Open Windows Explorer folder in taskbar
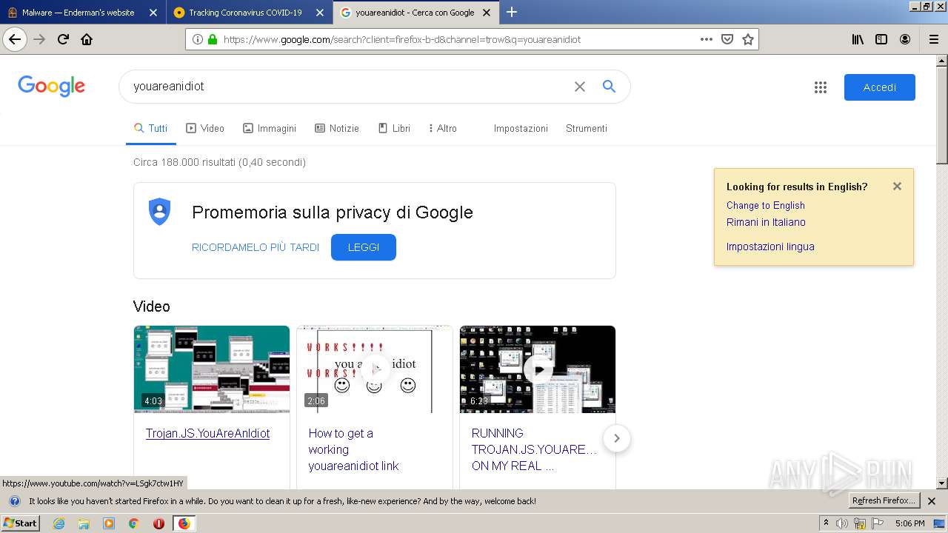 pos(84,523)
